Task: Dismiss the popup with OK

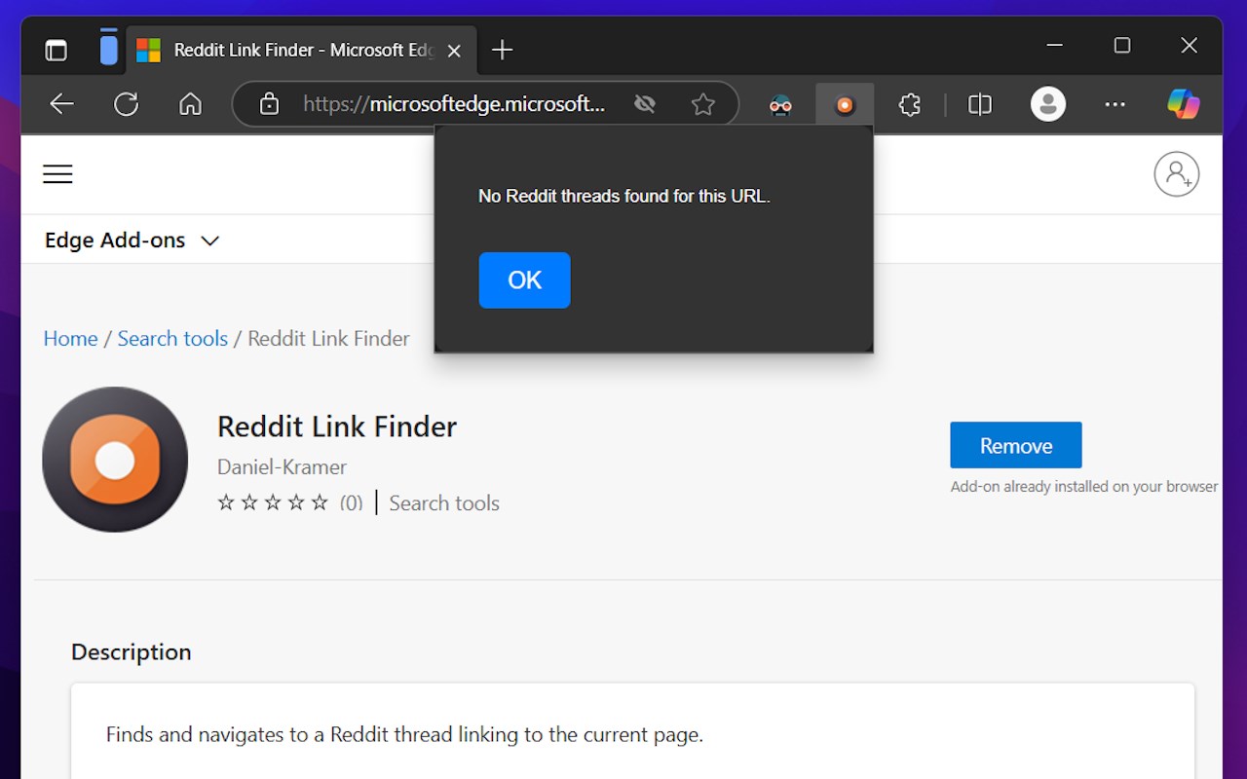Action: point(524,280)
